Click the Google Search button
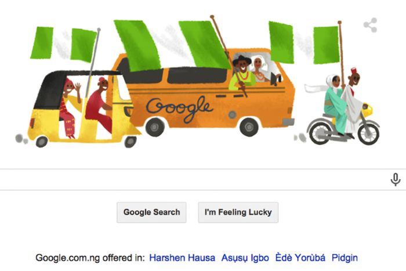This screenshot has width=406, height=271. point(151,212)
